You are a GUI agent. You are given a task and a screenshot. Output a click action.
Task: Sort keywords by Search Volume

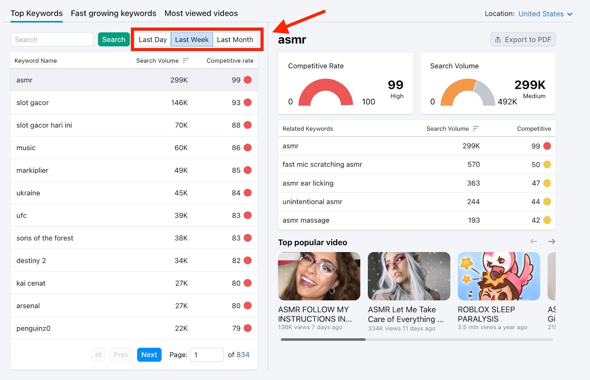pos(186,60)
